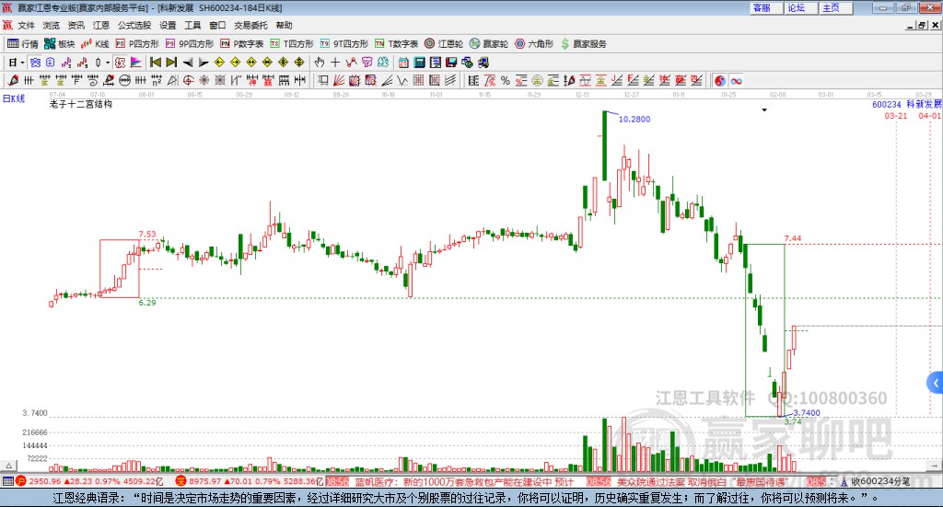Jump to first bar icon

click(x=155, y=63)
